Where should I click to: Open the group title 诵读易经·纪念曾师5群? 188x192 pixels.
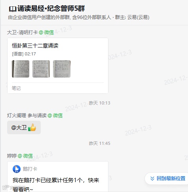click(x=51, y=9)
